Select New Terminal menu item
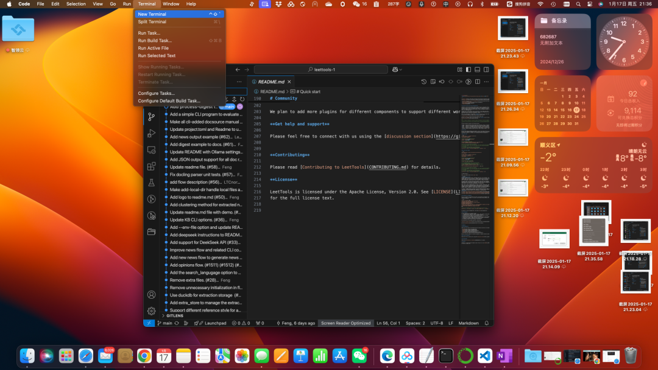The width and height of the screenshot is (658, 370). 179,14
